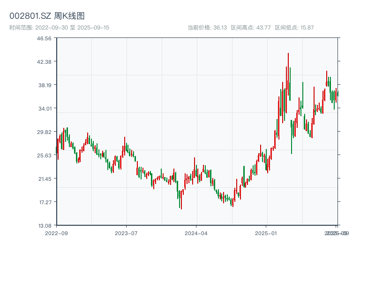
Task: Click the last candlestick at the chart's right edge
Action: tap(338, 93)
